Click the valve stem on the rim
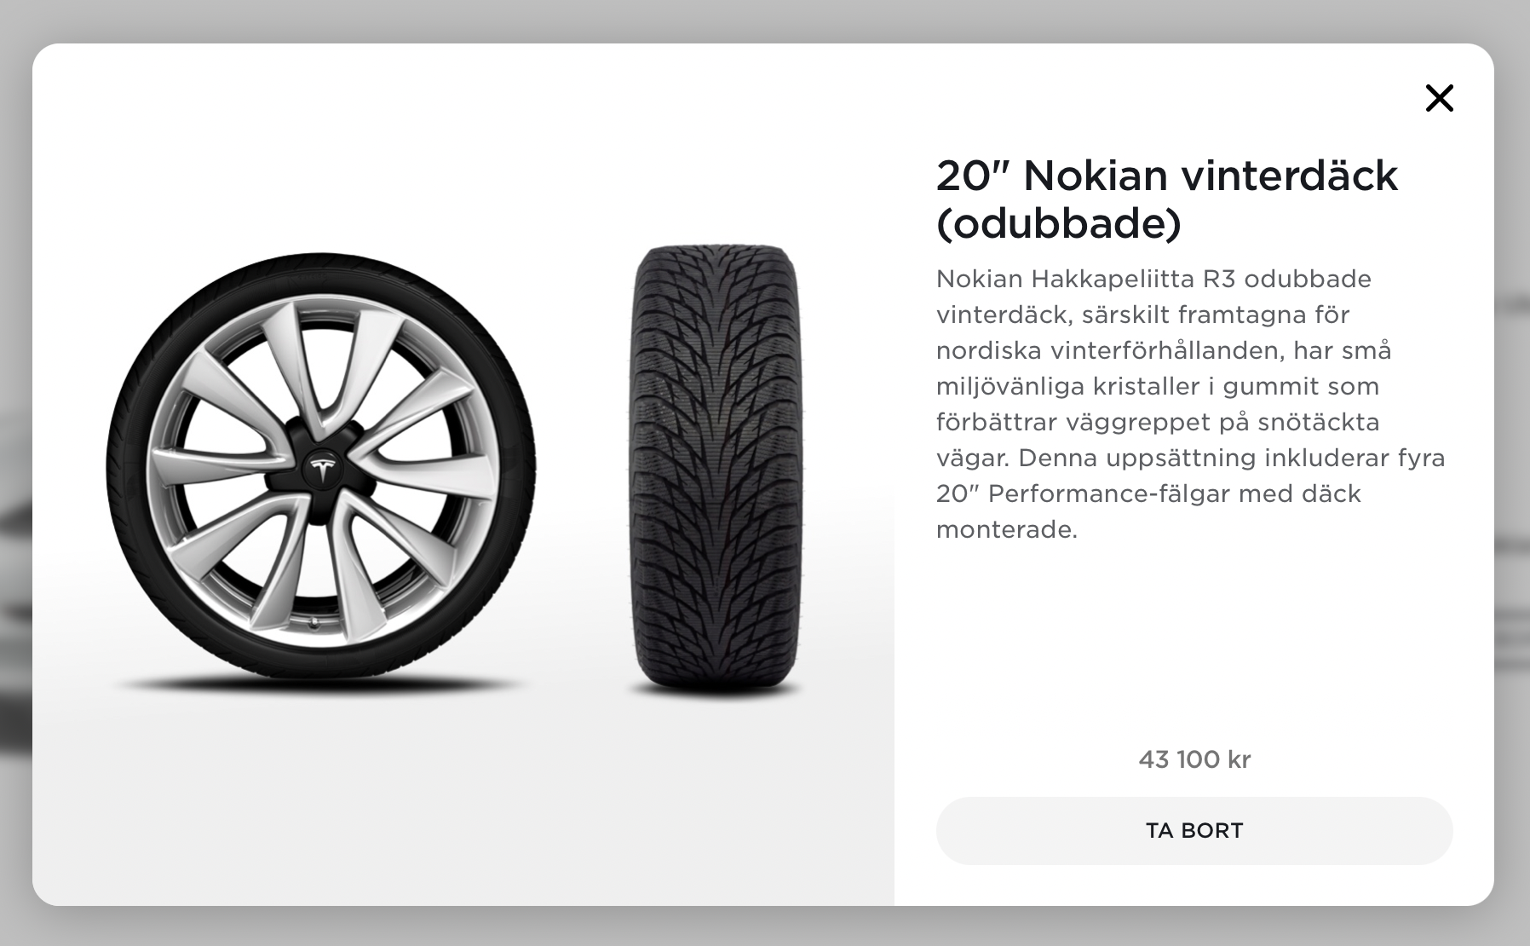Viewport: 1530px width, 946px height. point(315,626)
